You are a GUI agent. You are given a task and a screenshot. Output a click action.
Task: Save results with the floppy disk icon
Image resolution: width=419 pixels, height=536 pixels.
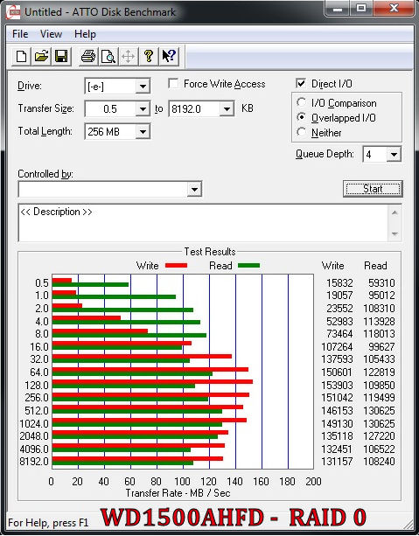(61, 57)
